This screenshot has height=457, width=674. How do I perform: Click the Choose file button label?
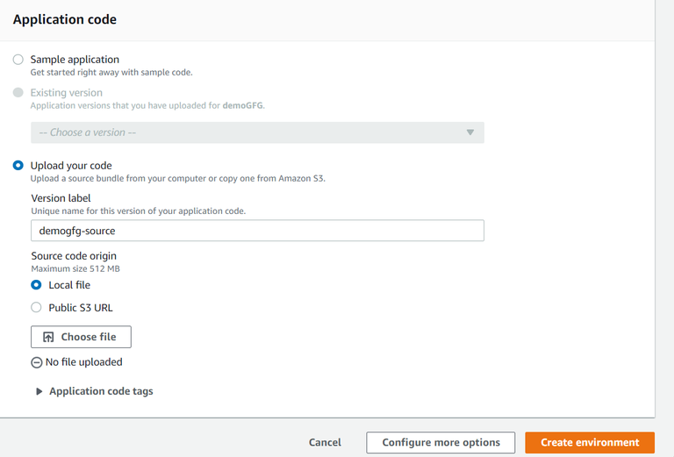pyautogui.click(x=89, y=337)
